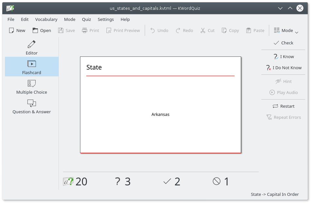Open the Quiz menu
The width and height of the screenshot is (312, 204).
(x=86, y=19)
